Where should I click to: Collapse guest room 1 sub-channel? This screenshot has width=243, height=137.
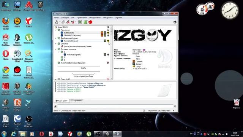pos(59,52)
